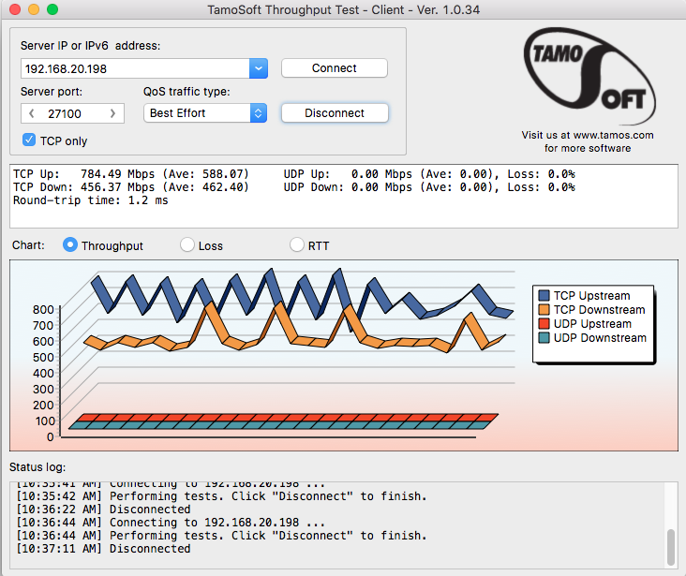
Task: Click the 10:36:22 AM Disconnected log entry
Action: click(103, 510)
